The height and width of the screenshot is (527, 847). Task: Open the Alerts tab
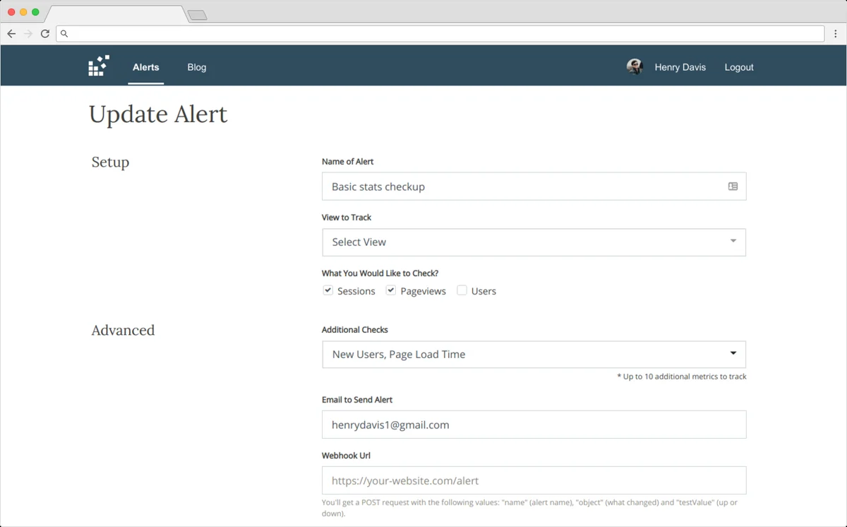(146, 67)
